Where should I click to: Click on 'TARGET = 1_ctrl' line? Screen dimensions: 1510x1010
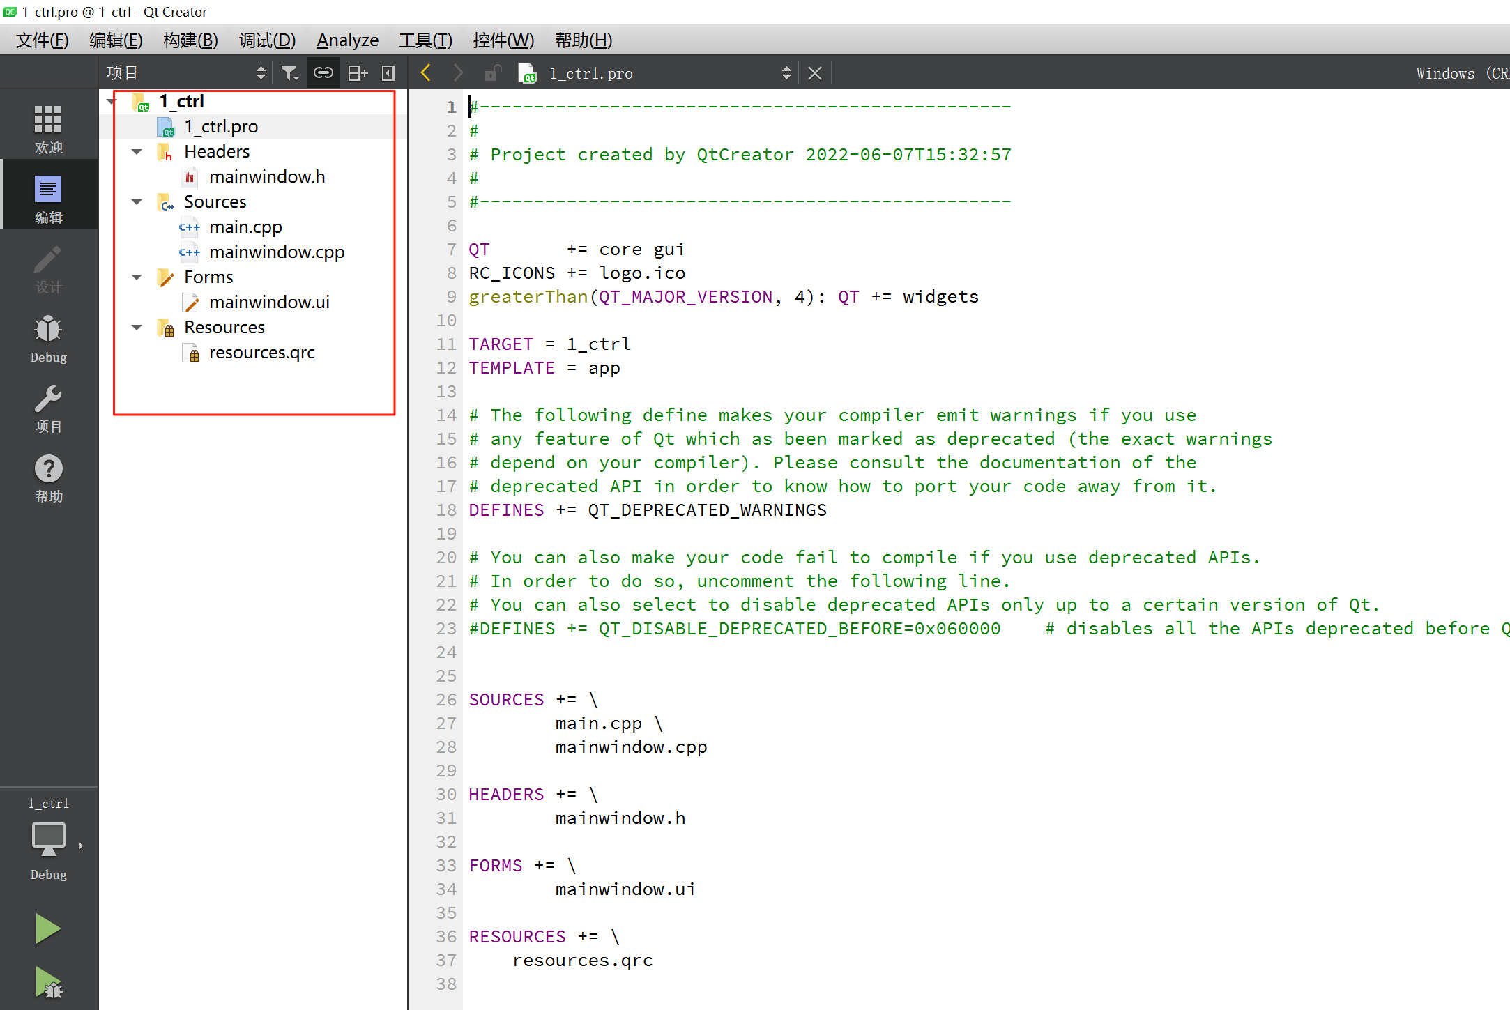549,344
